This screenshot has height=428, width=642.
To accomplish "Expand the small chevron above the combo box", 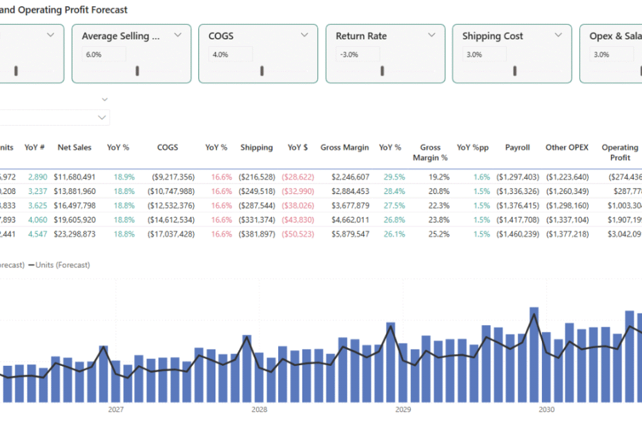I will (104, 99).
